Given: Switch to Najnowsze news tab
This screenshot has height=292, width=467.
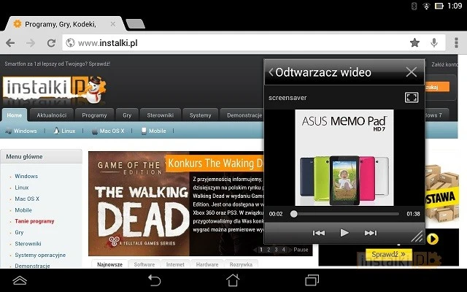Looking at the screenshot, I should click(110, 264).
